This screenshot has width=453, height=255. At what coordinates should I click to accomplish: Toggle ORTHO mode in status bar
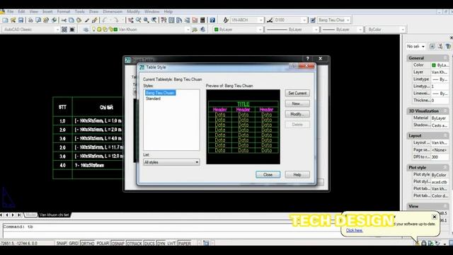(87, 244)
